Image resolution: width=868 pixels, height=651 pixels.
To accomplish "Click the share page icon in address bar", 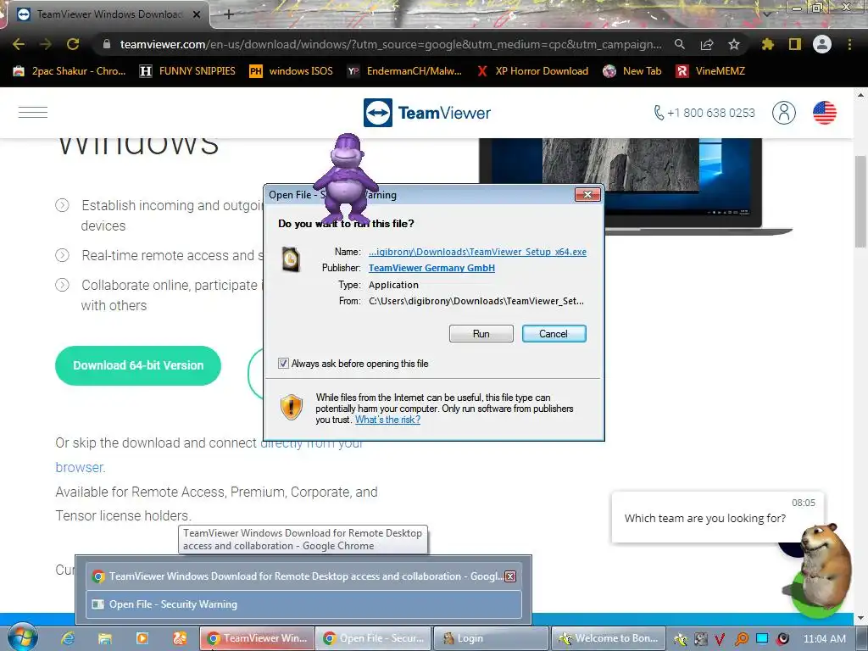I will tap(706, 44).
